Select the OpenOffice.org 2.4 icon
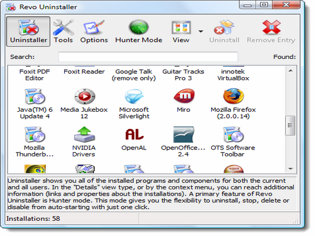The image size is (315, 236). click(x=183, y=135)
